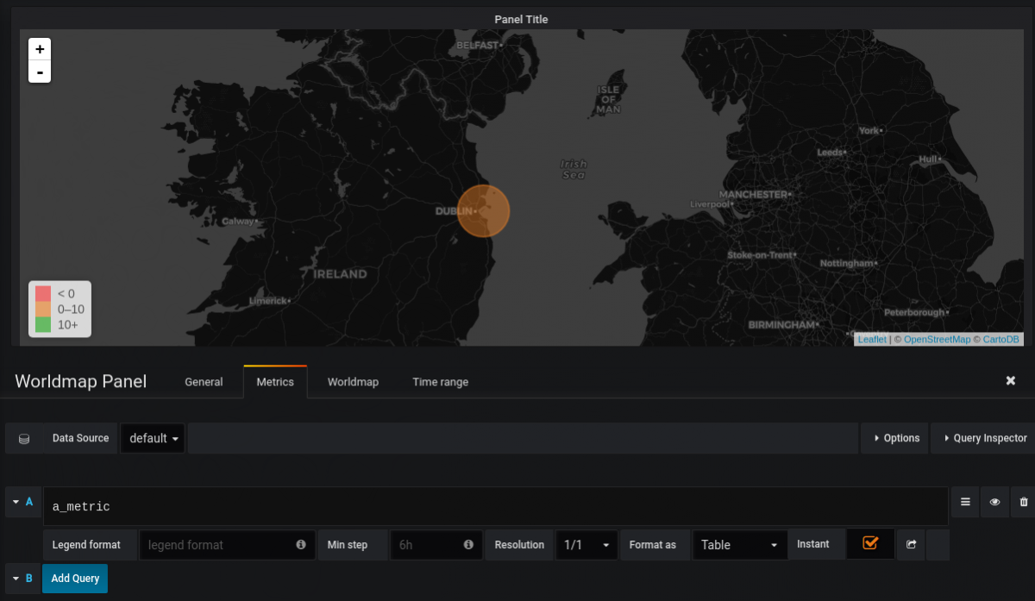This screenshot has height=601, width=1035.
Task: Click the info icon beside legend format field
Action: point(300,544)
